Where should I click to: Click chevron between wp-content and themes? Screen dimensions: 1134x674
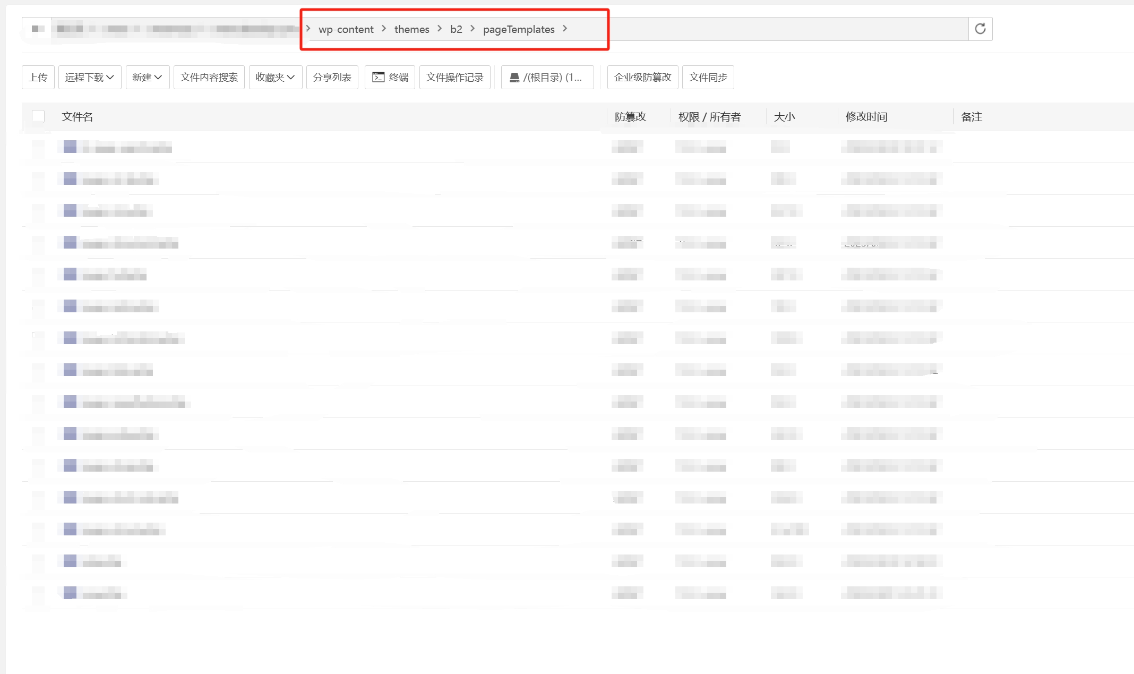coord(384,29)
